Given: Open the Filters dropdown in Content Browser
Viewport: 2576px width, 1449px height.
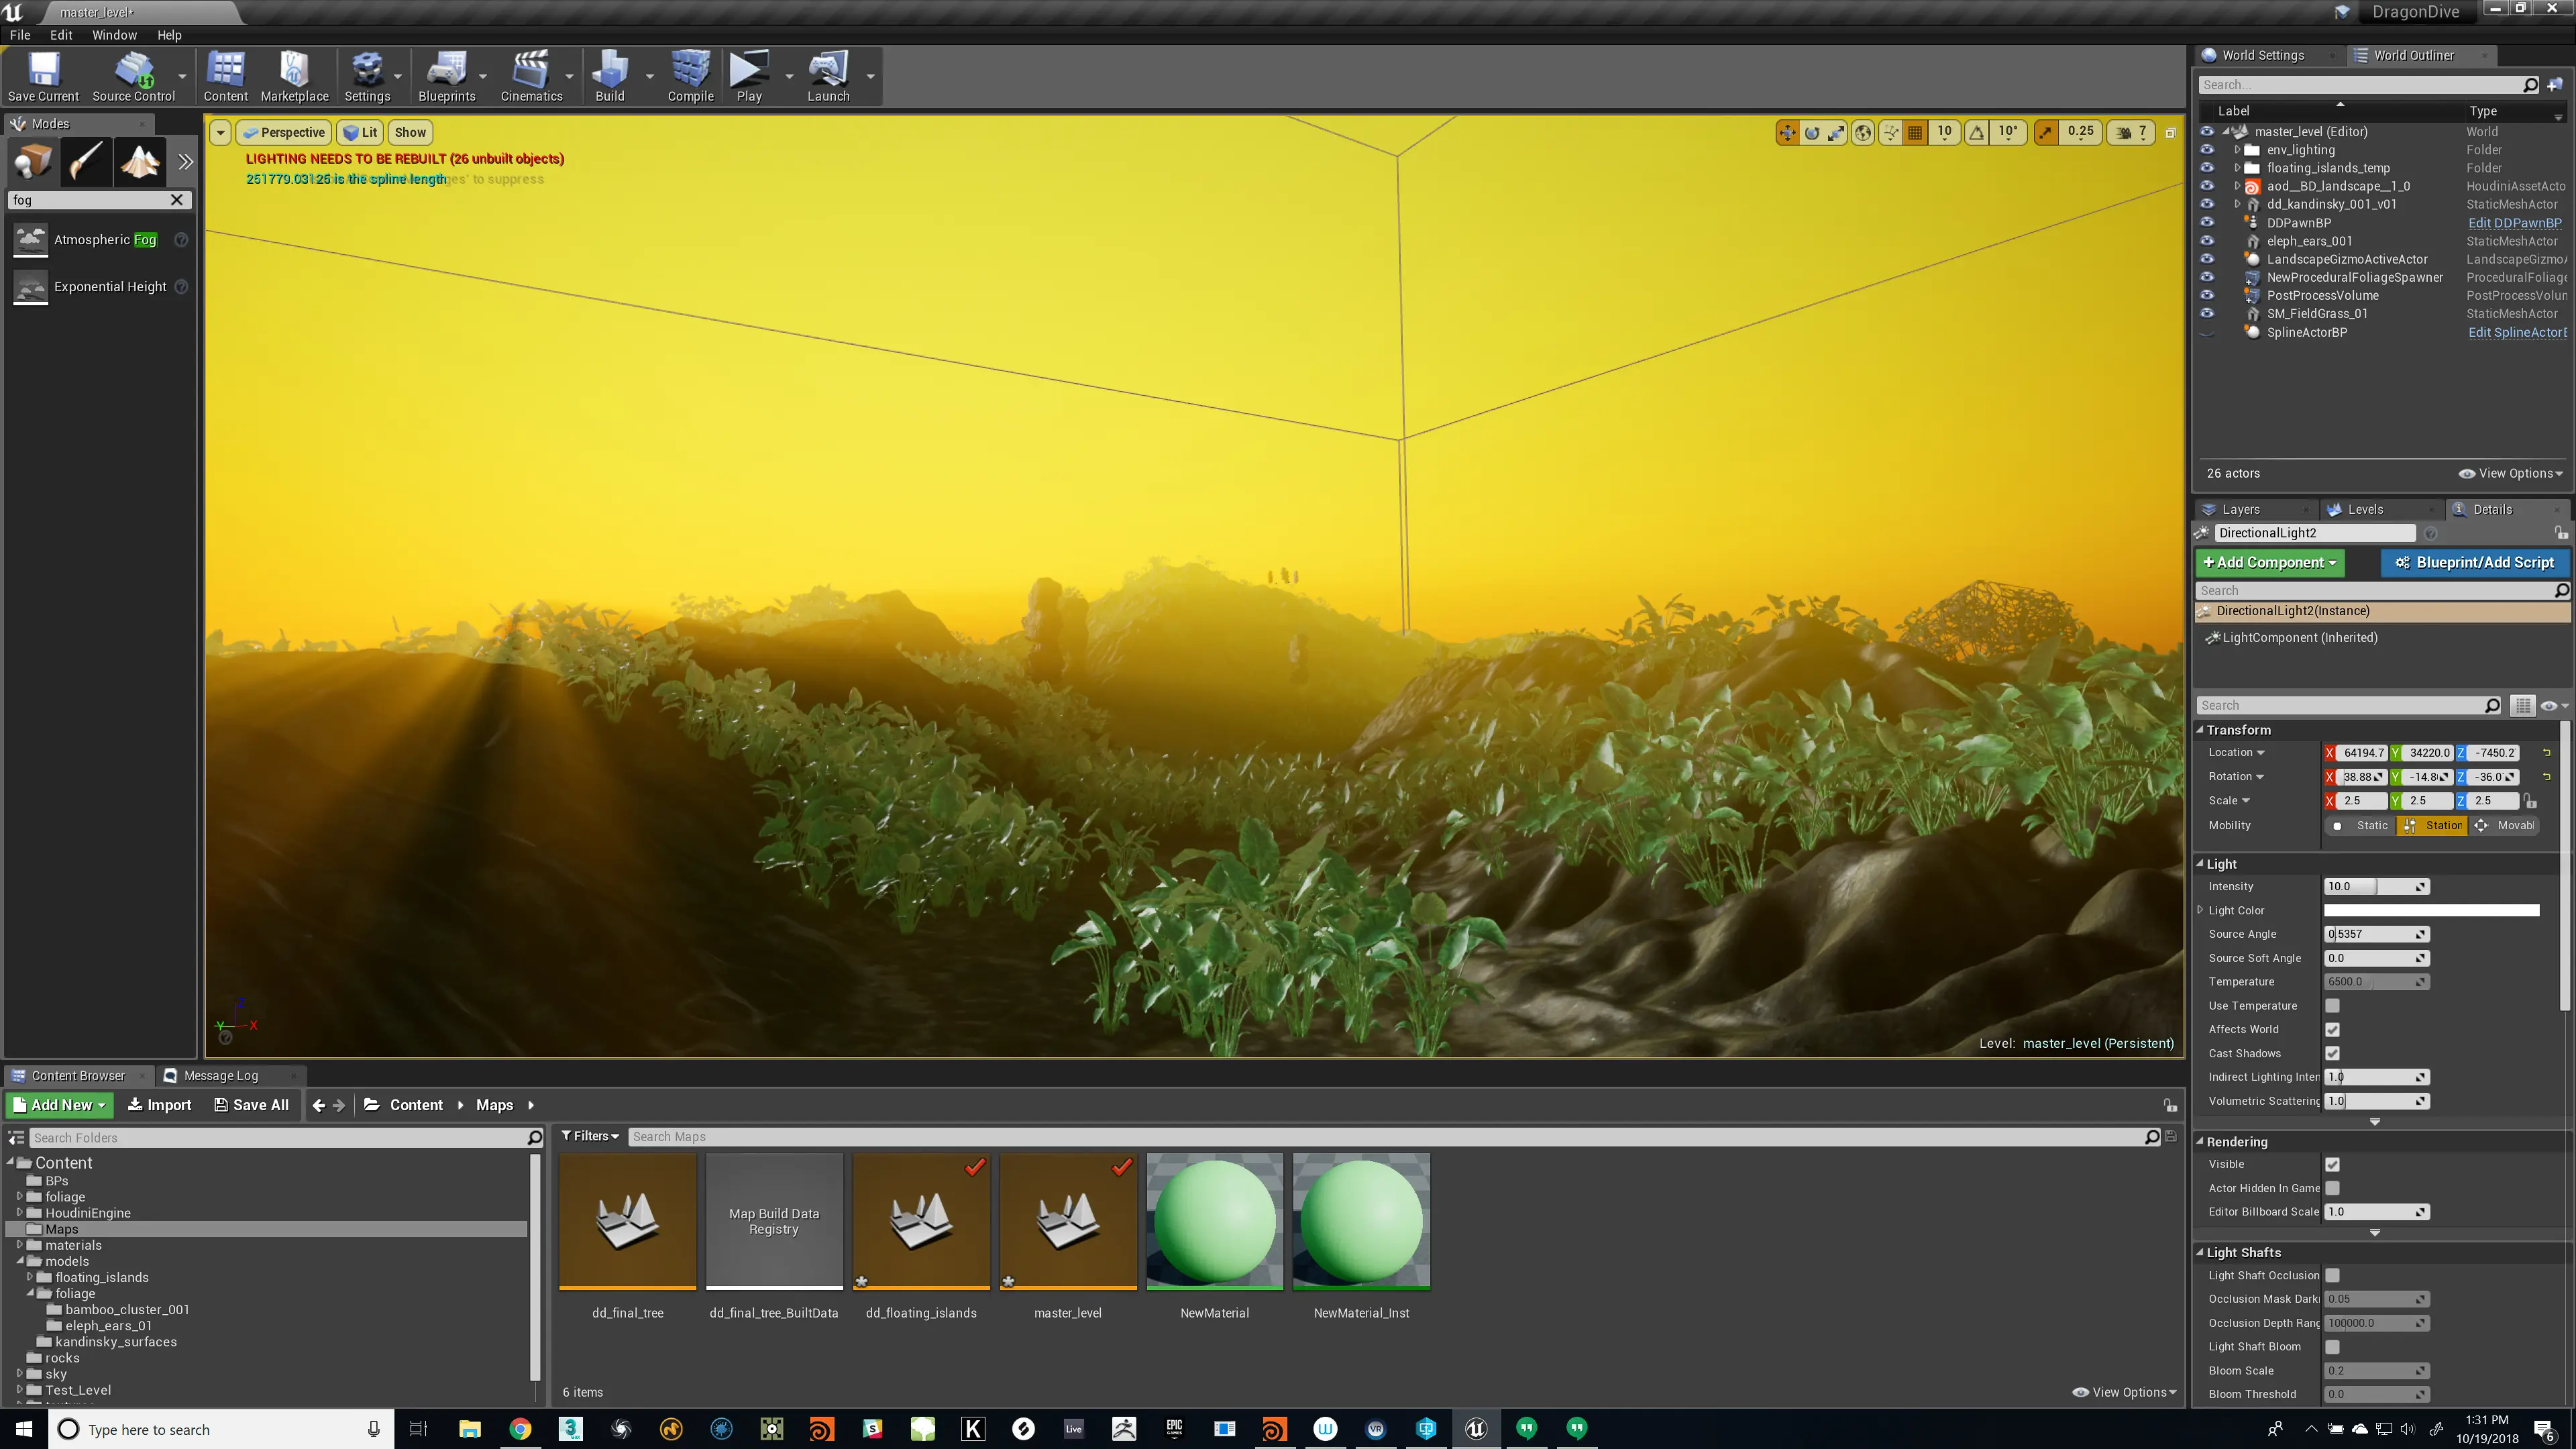Looking at the screenshot, I should 590,1136.
